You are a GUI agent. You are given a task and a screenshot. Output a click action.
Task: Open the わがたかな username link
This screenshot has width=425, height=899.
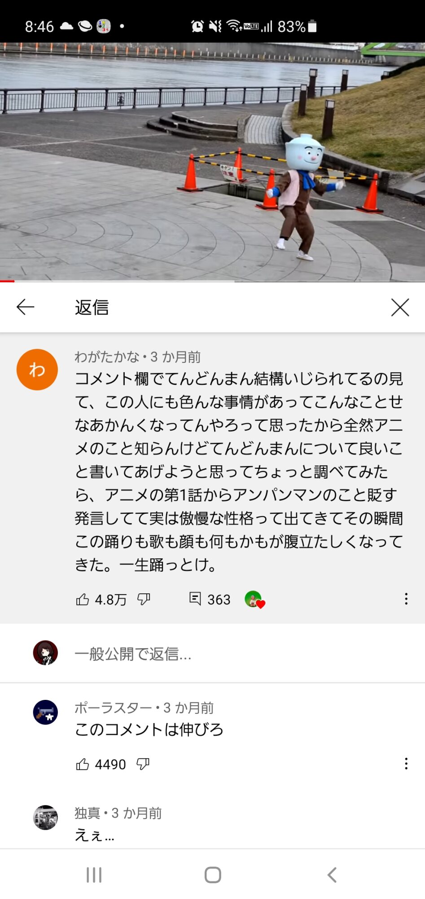coord(107,357)
